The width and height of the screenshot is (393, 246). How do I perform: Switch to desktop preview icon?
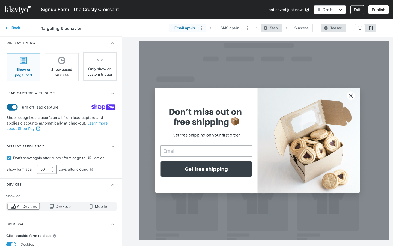coord(360,28)
